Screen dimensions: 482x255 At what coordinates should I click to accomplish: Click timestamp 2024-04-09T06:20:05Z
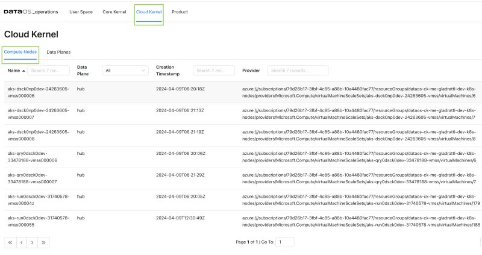pos(180,197)
